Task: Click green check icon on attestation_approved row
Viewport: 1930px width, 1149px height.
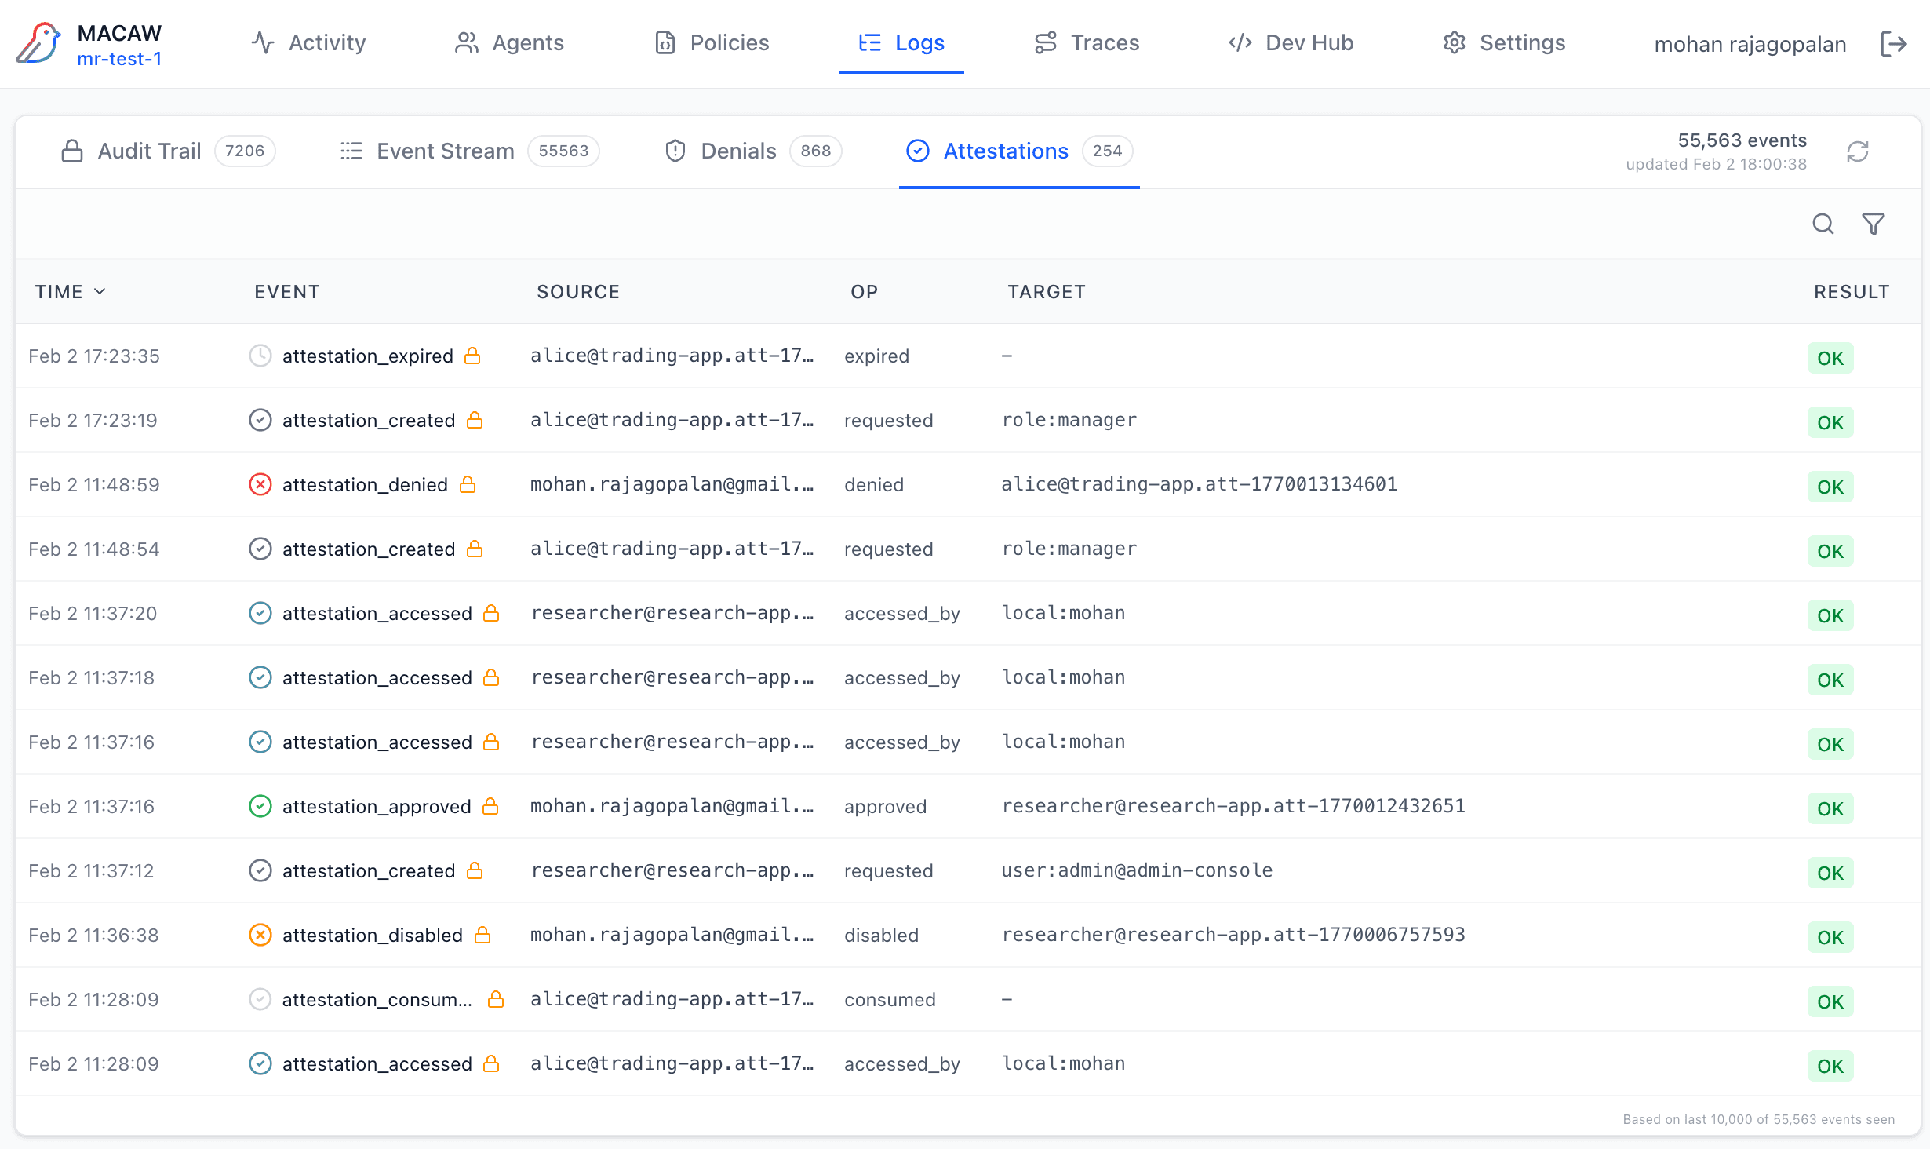Action: (x=260, y=807)
